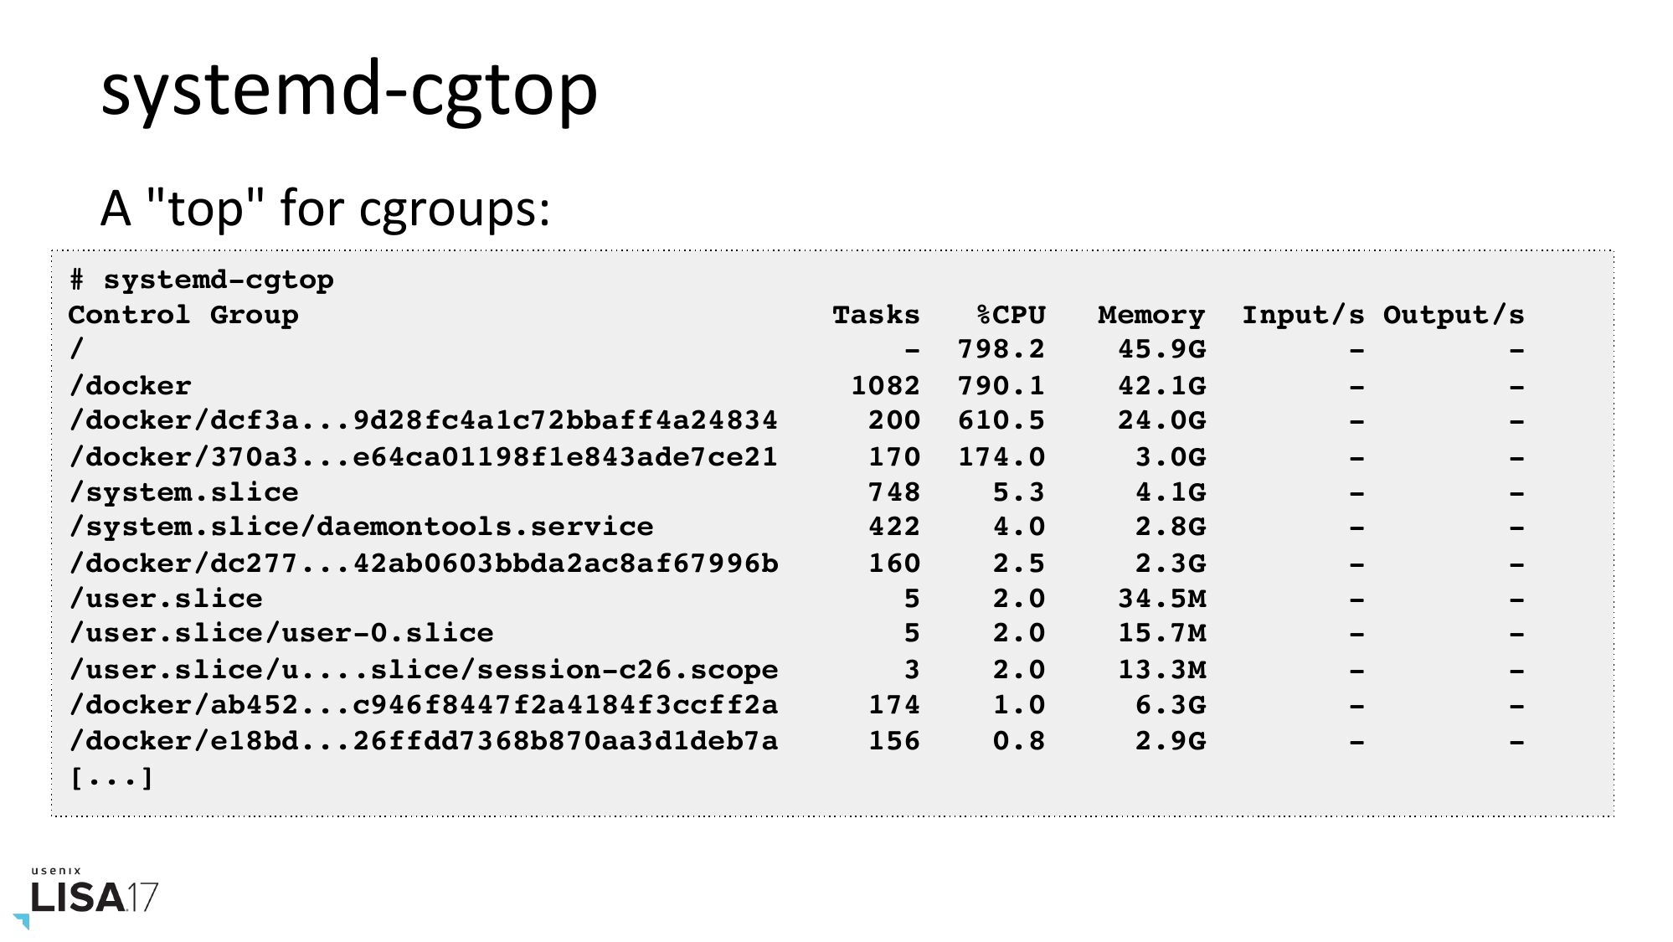The image size is (1673, 942).
Task: Click the 45.9G memory value
Action: pos(1161,350)
